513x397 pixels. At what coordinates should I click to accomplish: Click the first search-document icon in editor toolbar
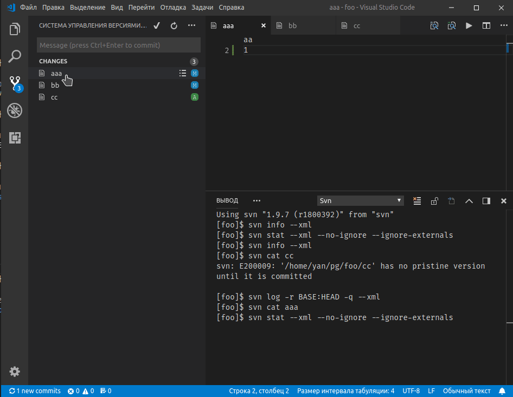point(434,25)
